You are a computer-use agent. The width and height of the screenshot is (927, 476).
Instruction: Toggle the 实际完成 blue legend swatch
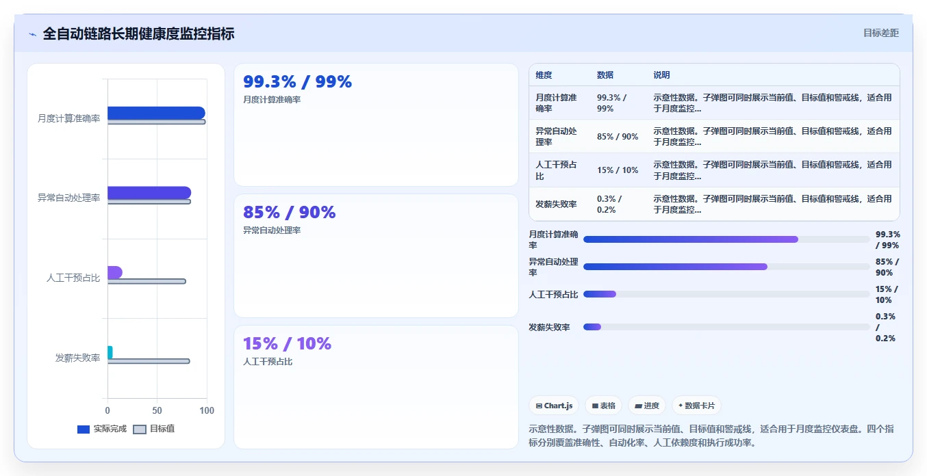pos(84,429)
